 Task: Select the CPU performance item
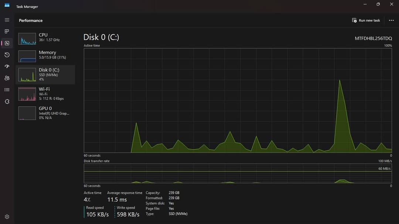click(45, 38)
